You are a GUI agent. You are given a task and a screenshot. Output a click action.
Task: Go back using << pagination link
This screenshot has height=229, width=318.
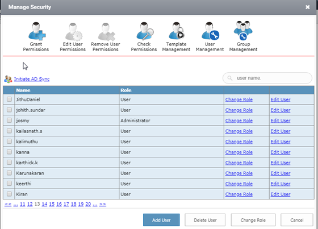coord(8,204)
